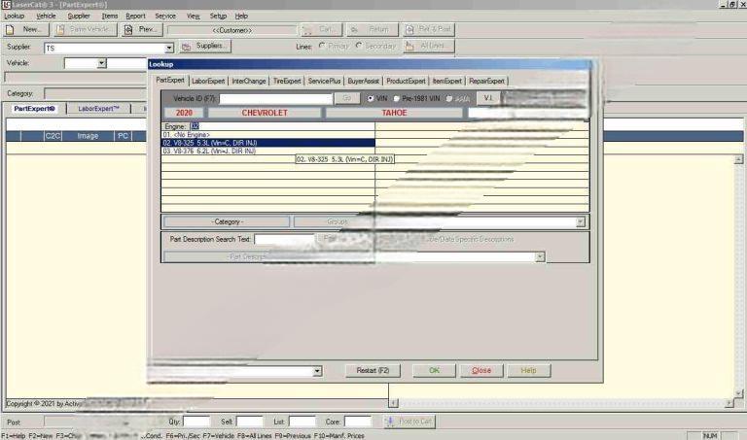Switch to ItemExpert tab

446,82
